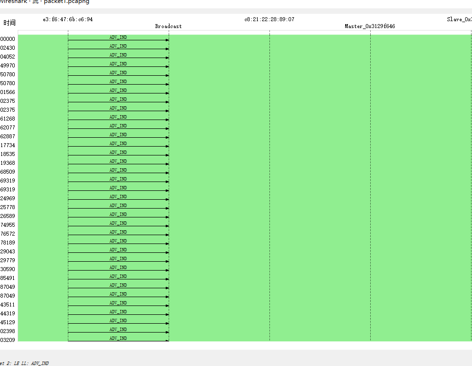Select the time entry 00000
Screen dimensions: 472x366
[7, 39]
